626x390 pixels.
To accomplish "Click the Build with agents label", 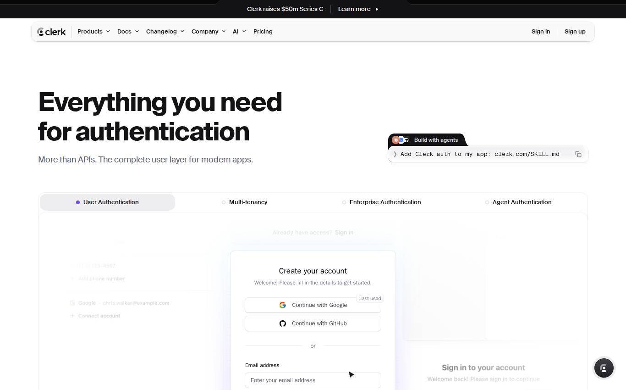I will (x=436, y=140).
